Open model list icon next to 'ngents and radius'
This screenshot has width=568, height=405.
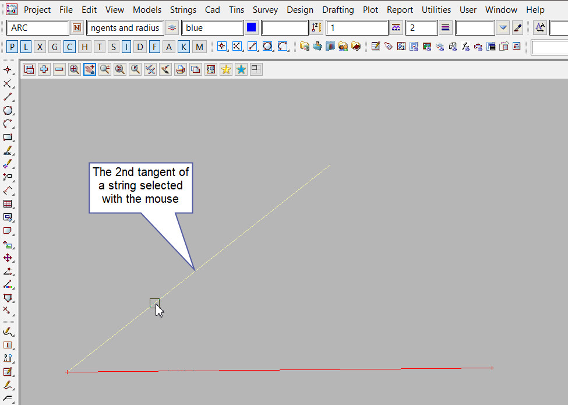tap(172, 28)
